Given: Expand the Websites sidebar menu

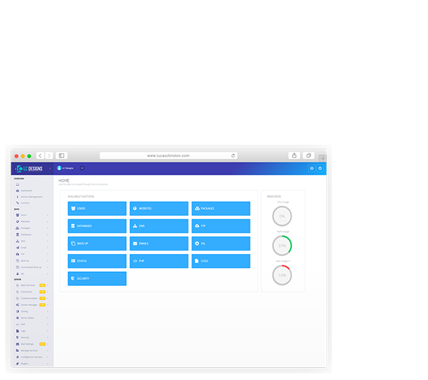Looking at the screenshot, I should 47,221.
